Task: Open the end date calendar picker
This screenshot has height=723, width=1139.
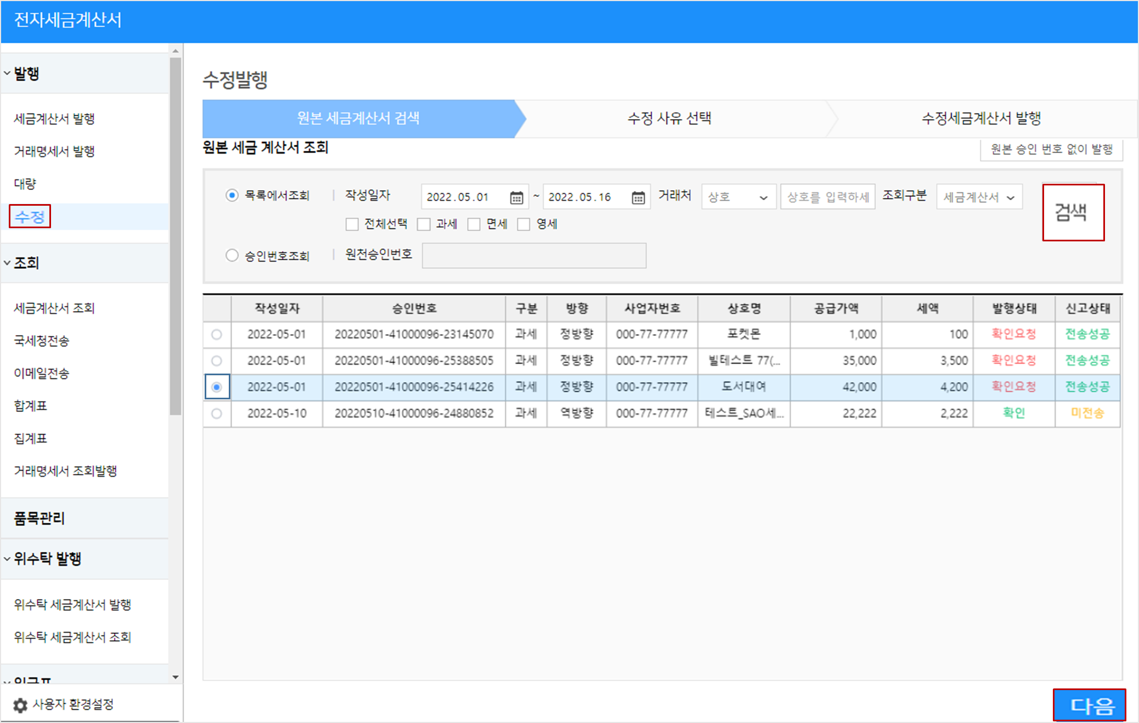Action: click(x=638, y=197)
